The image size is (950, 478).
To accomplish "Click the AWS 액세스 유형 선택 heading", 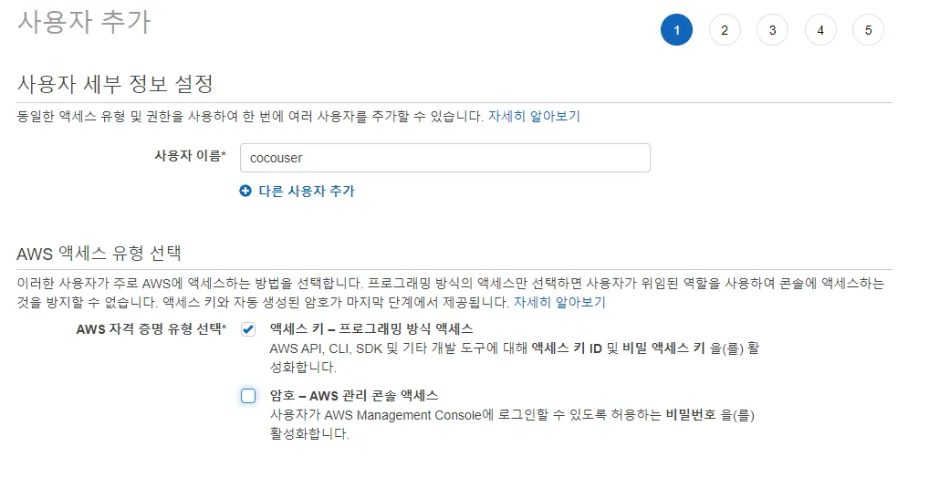I will click(99, 253).
